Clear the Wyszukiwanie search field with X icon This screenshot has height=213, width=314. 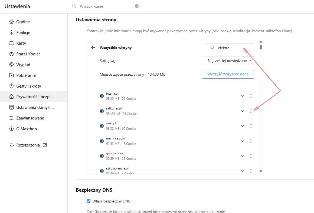[137, 6]
